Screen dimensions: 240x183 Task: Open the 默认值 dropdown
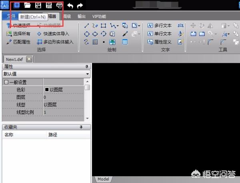pos(87,74)
